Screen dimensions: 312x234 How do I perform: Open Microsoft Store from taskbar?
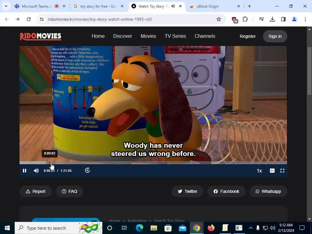click(x=168, y=228)
